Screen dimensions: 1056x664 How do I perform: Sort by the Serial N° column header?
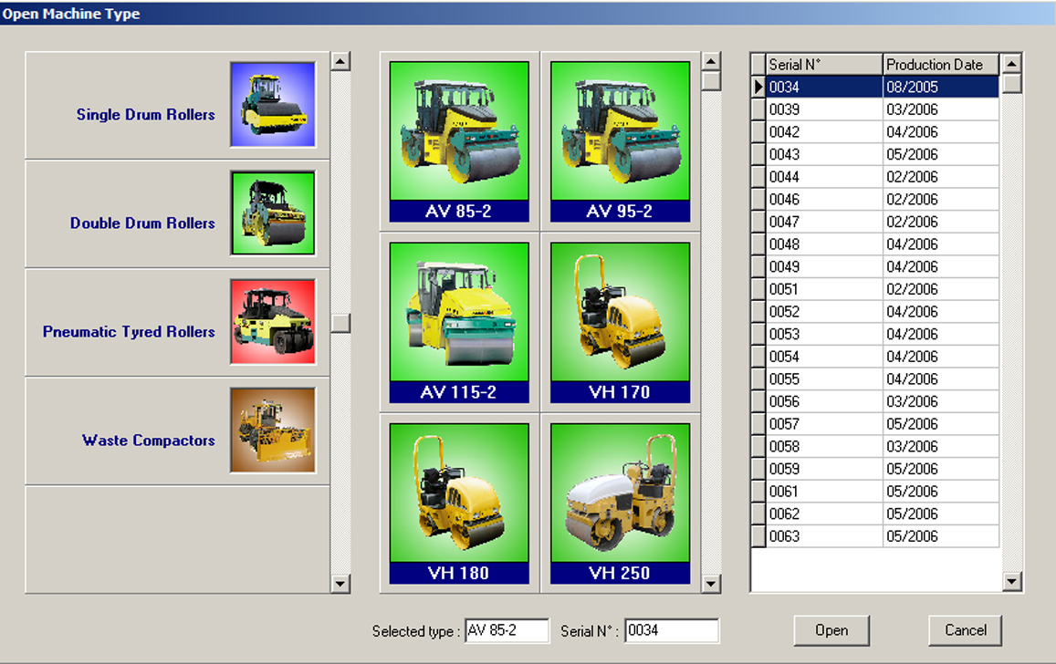click(824, 65)
